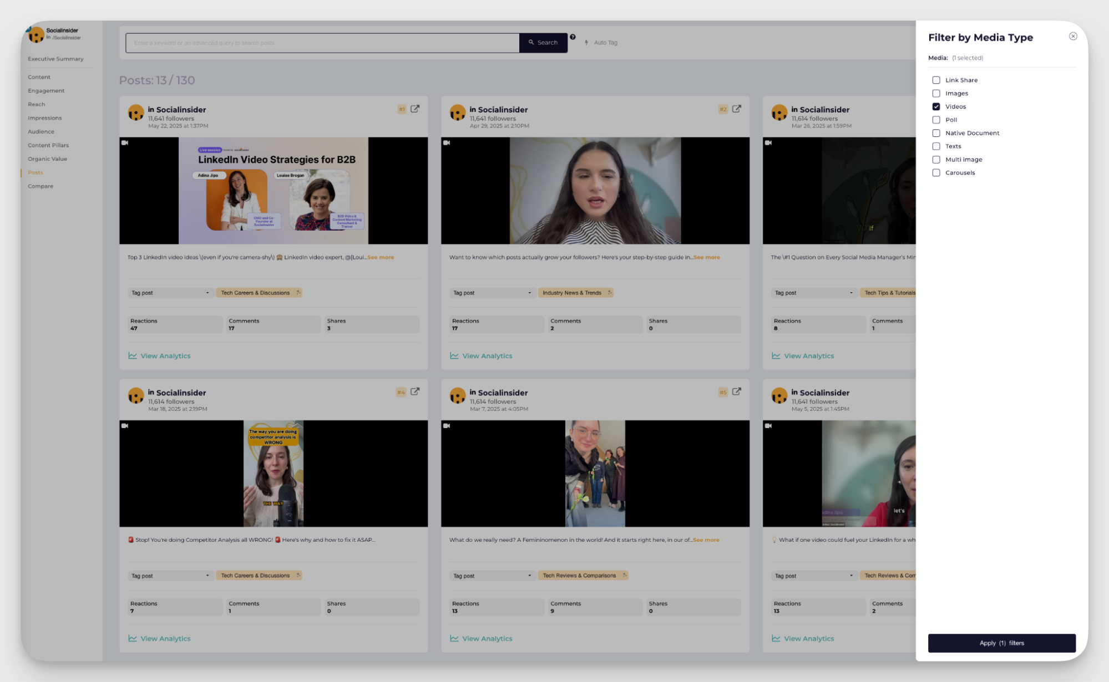Open Tag post dropdown on Apr 29 post
The height and width of the screenshot is (682, 1109).
click(492, 293)
